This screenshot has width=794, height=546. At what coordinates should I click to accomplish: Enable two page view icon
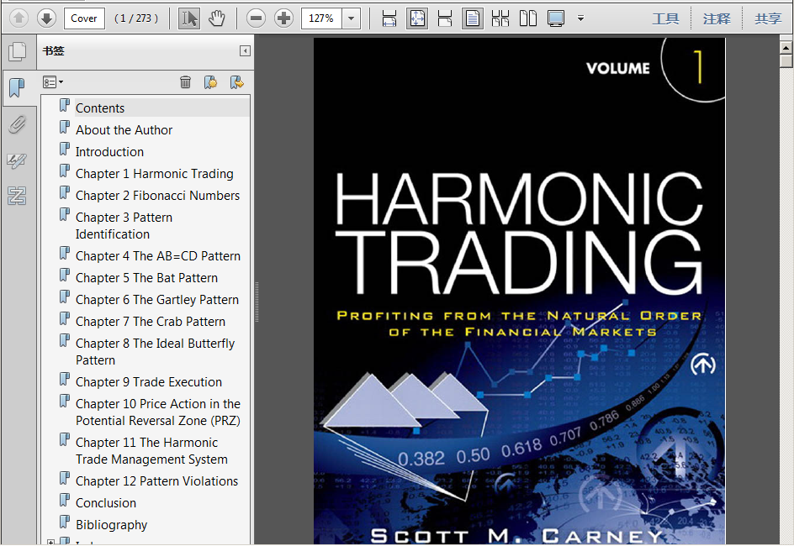pos(528,18)
